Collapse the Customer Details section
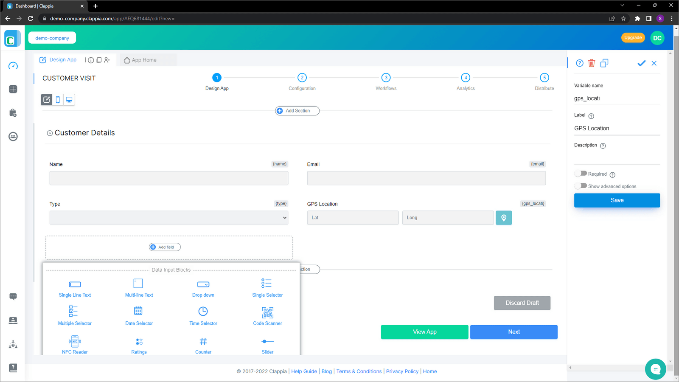 [50, 133]
